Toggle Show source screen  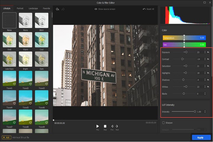105,9
